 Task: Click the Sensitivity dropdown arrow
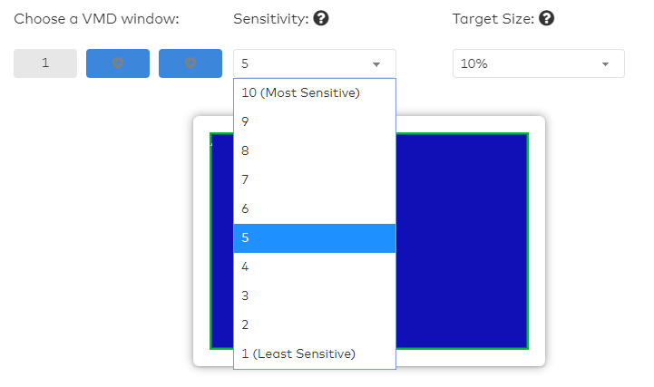click(376, 64)
